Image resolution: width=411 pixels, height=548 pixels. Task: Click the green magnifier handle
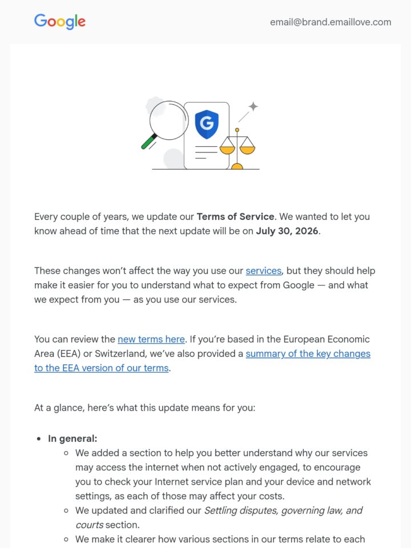[149, 142]
